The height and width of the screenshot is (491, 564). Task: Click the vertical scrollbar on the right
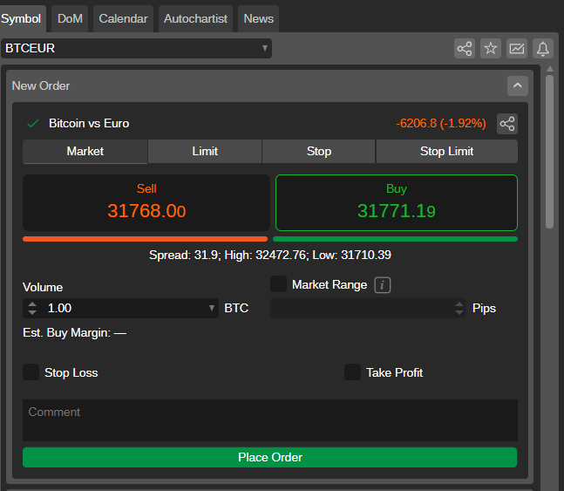[549, 153]
